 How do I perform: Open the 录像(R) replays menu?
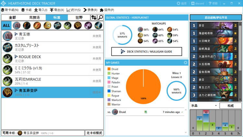click(90, 10)
